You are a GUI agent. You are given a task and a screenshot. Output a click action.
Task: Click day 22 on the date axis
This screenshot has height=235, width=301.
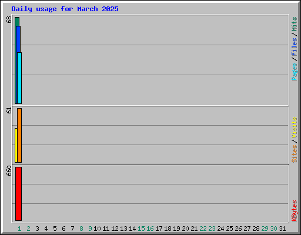coord(203,229)
